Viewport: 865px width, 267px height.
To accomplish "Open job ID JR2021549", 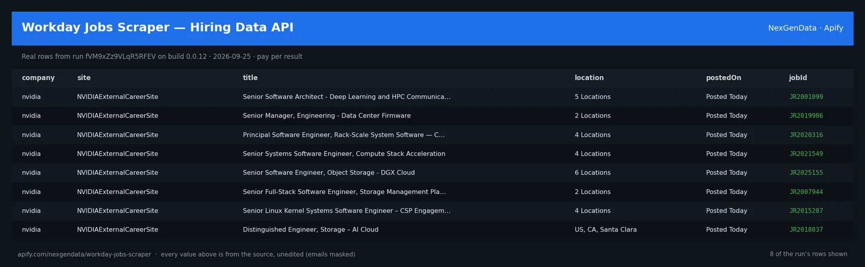I will pyautogui.click(x=806, y=154).
